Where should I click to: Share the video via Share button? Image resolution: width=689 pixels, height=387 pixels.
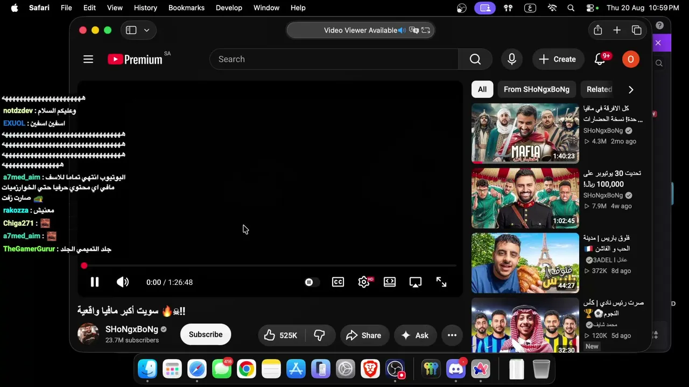pyautogui.click(x=364, y=335)
